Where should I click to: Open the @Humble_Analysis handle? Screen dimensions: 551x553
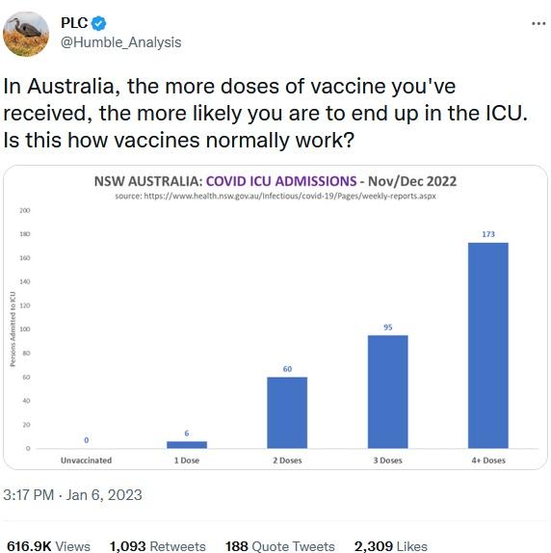(121, 42)
